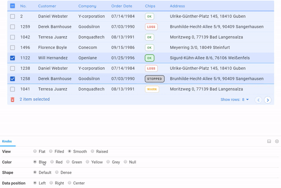This screenshot has height=188, width=281.
Task: Choose the Red color option
Action: pyautogui.click(x=52, y=162)
